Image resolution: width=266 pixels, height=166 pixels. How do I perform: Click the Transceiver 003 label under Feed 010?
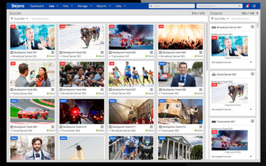[71, 131]
